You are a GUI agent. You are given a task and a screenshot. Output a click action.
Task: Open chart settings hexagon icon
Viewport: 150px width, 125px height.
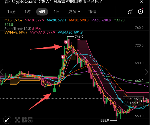click(141, 12)
